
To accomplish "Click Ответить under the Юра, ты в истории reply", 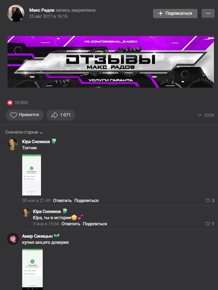I will click(71, 224).
